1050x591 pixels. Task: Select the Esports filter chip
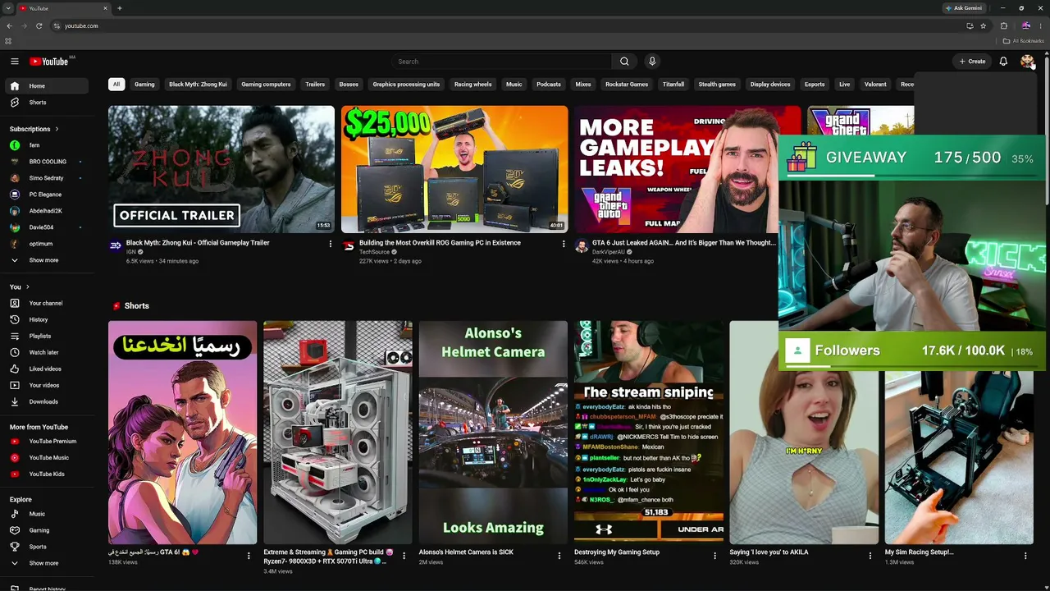tap(815, 85)
